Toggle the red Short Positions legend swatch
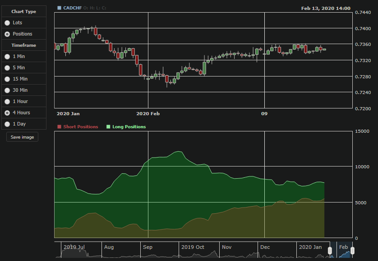Screen dimensions: 378x261 (x=59, y=127)
